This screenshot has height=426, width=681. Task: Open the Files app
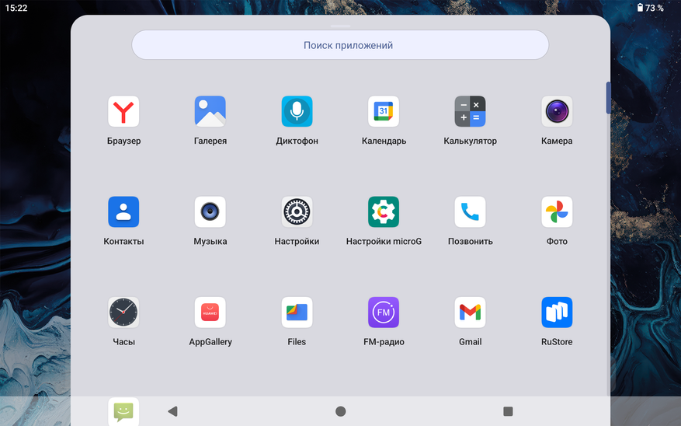297,313
